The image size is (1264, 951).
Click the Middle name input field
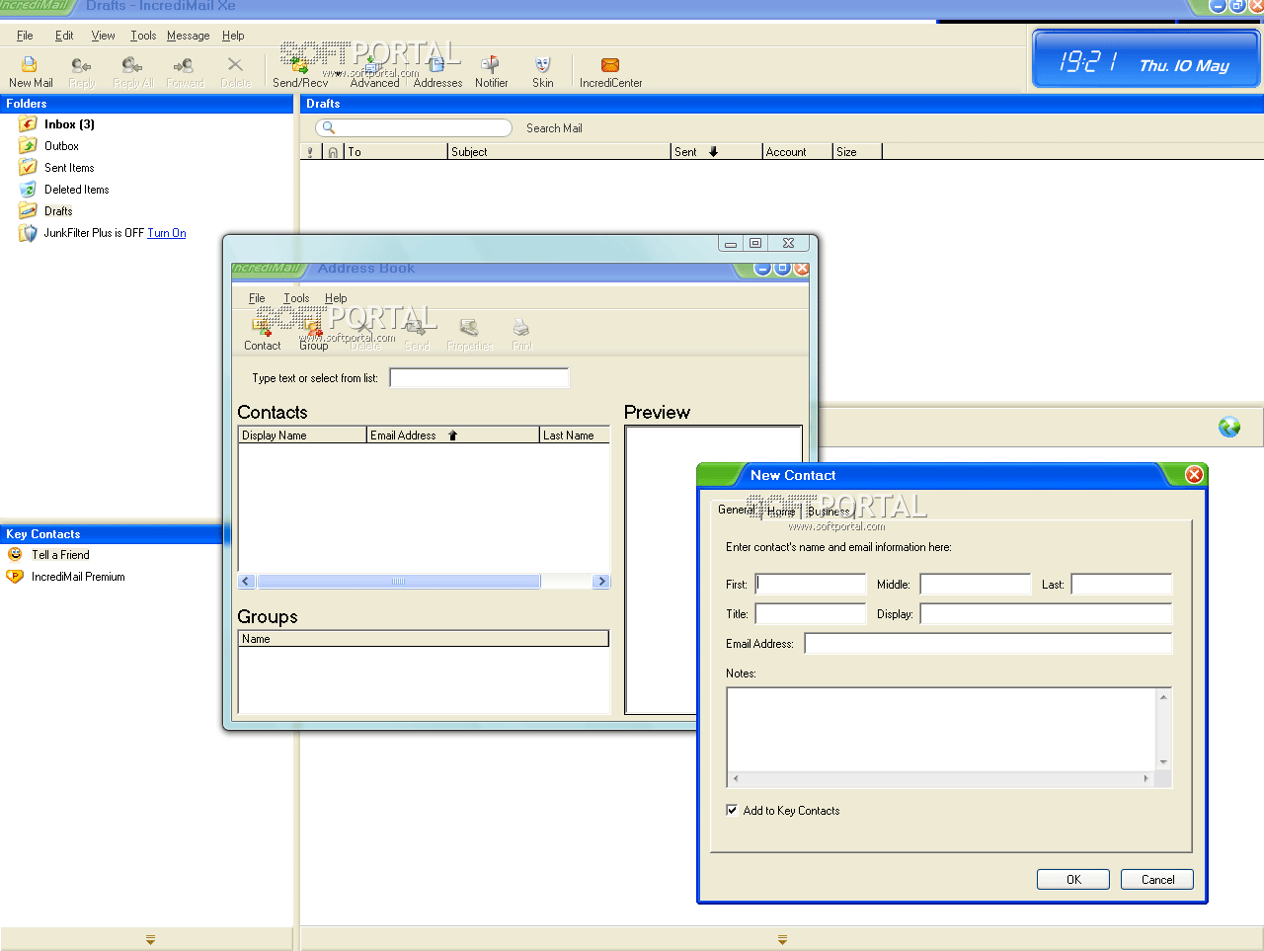(x=976, y=584)
